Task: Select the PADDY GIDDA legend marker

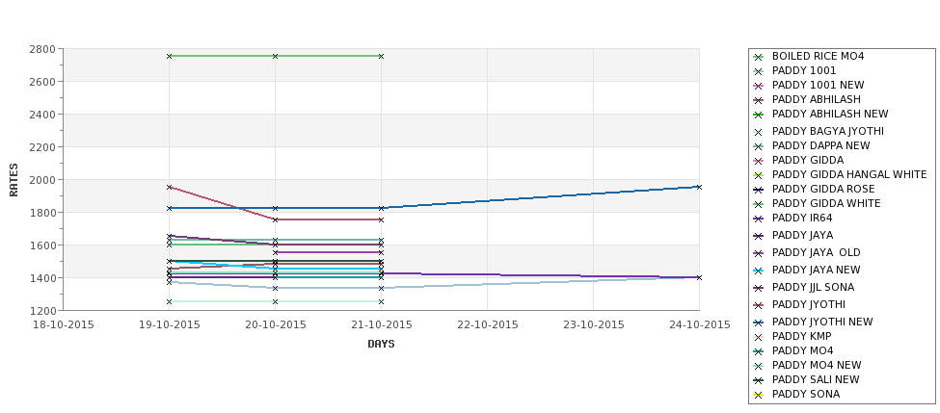Action: click(x=758, y=161)
